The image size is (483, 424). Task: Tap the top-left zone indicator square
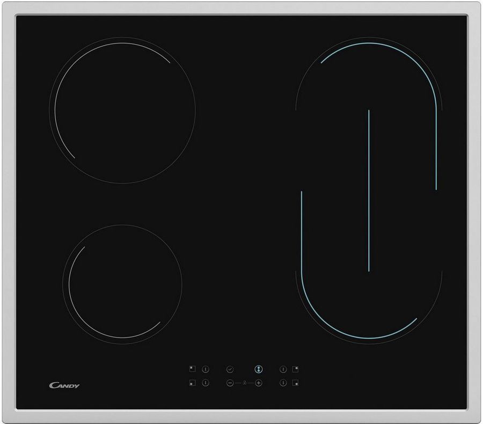click(x=193, y=369)
